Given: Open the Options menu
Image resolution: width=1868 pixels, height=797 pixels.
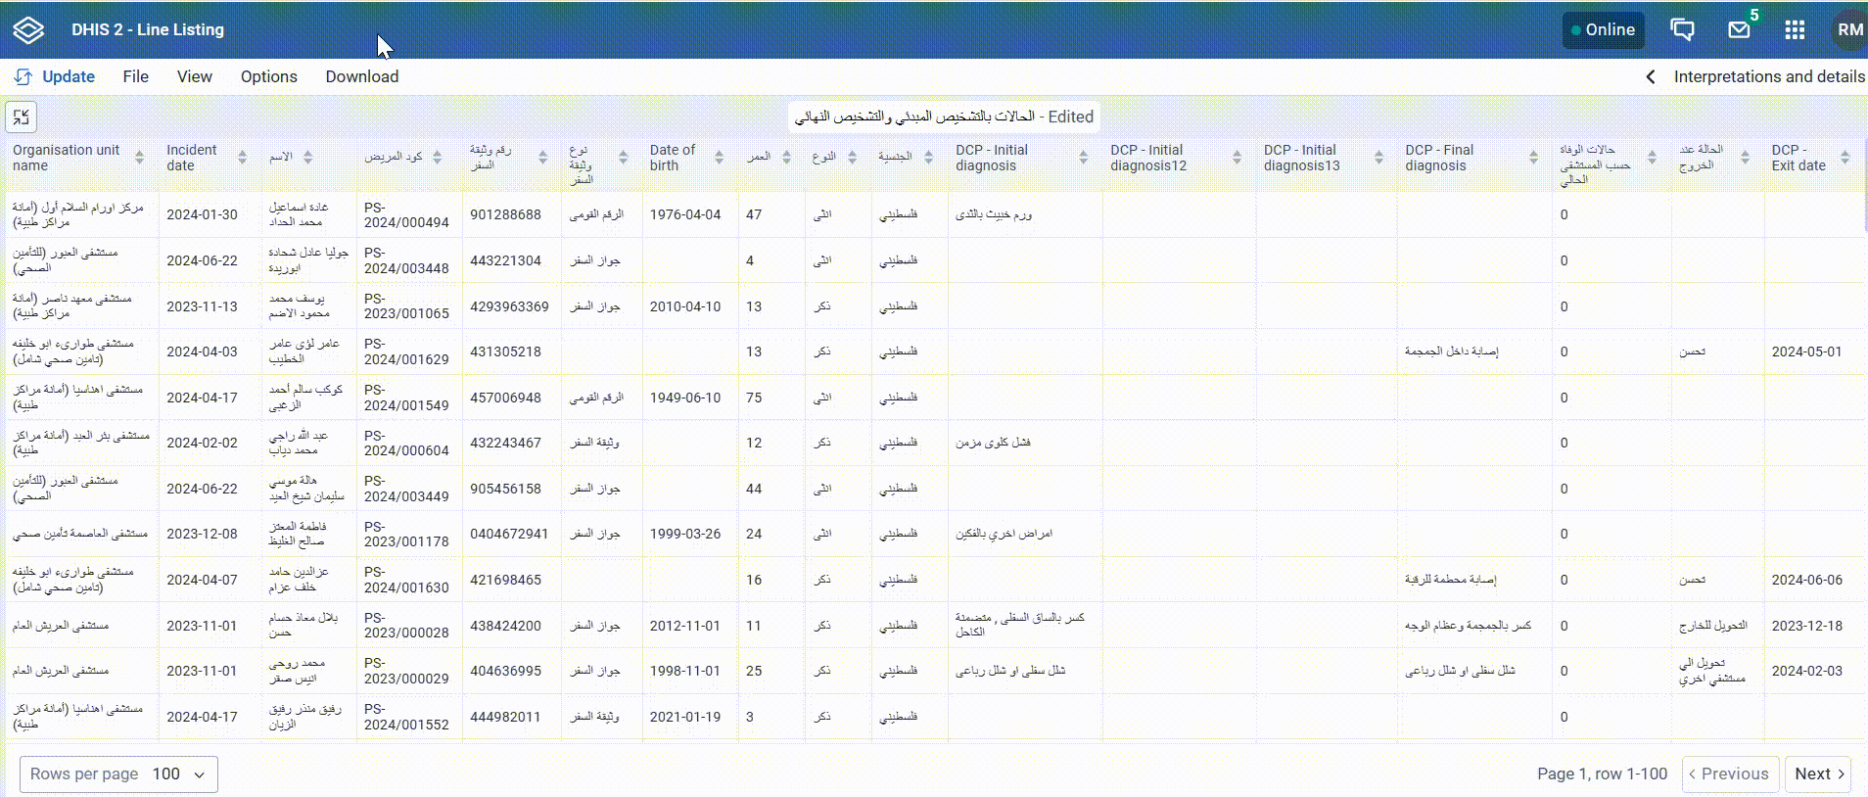Looking at the screenshot, I should point(268,76).
